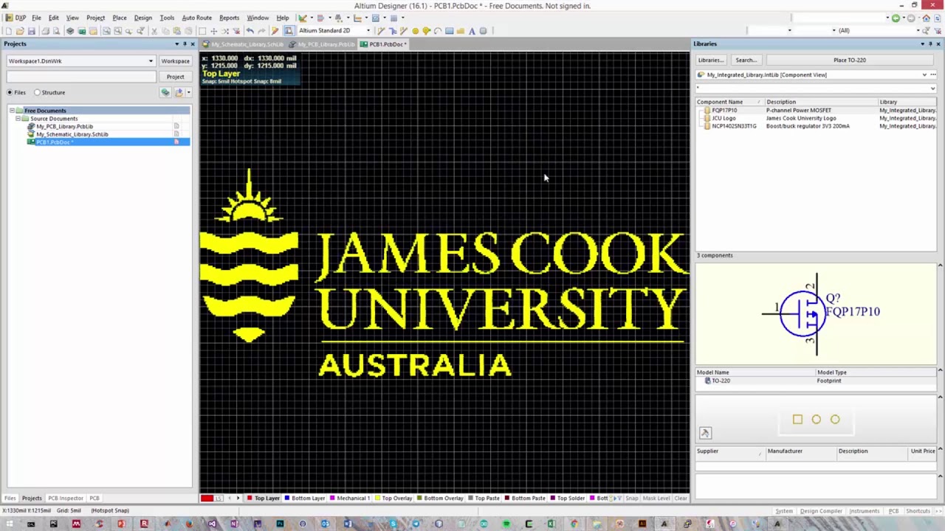The height and width of the screenshot is (531, 945).
Task: Open the Altium Standard 2D view dropdown
Action: 368,31
